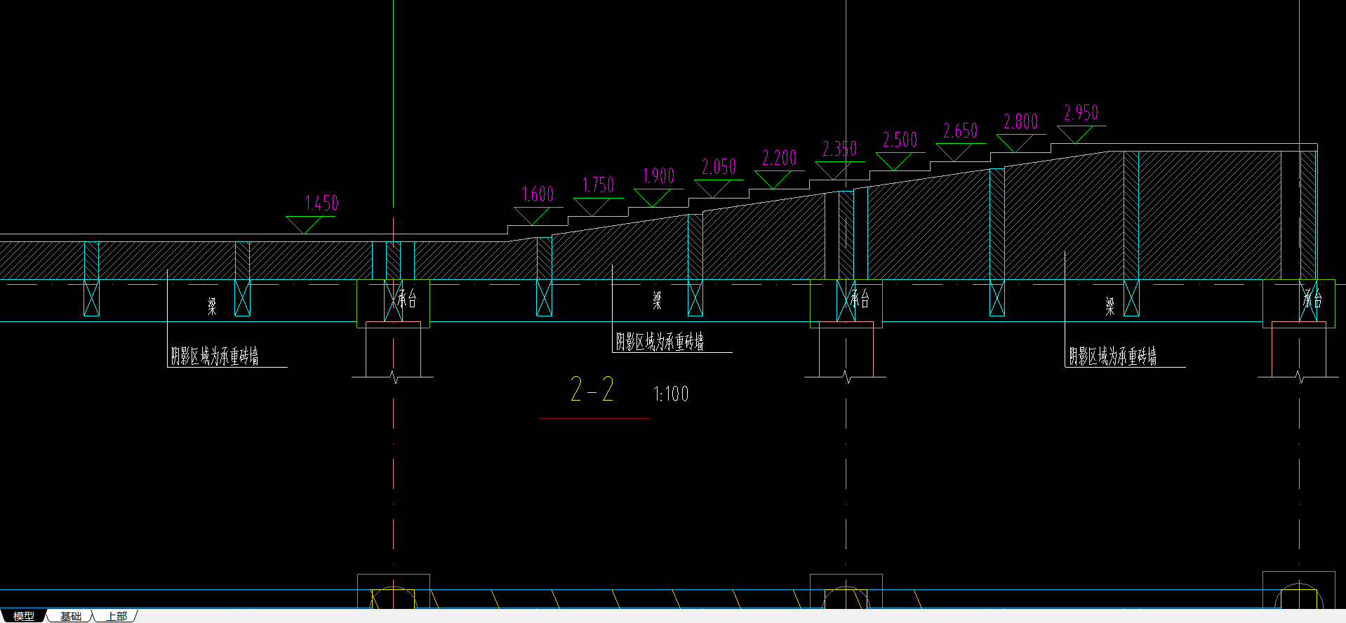Open the 基础 layout tab
This screenshot has height=623, width=1346.
(x=71, y=616)
